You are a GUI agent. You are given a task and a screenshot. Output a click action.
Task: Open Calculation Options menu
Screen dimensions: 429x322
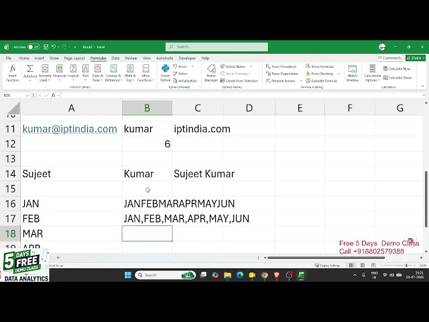point(373,73)
